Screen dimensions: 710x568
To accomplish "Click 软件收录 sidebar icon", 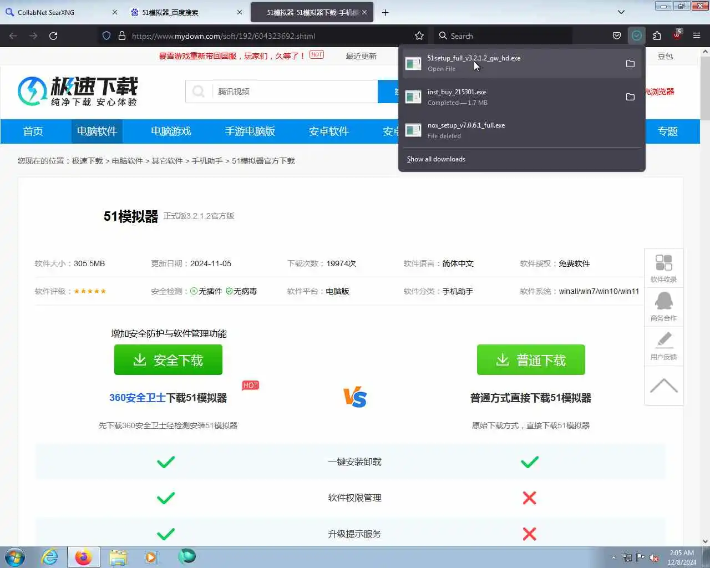I will [663, 268].
